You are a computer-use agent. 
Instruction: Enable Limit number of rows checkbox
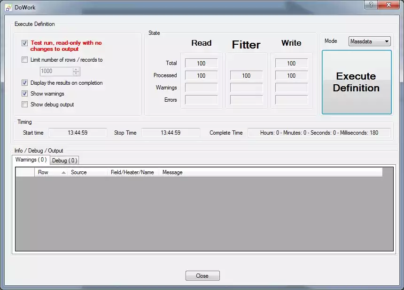pyautogui.click(x=25, y=60)
